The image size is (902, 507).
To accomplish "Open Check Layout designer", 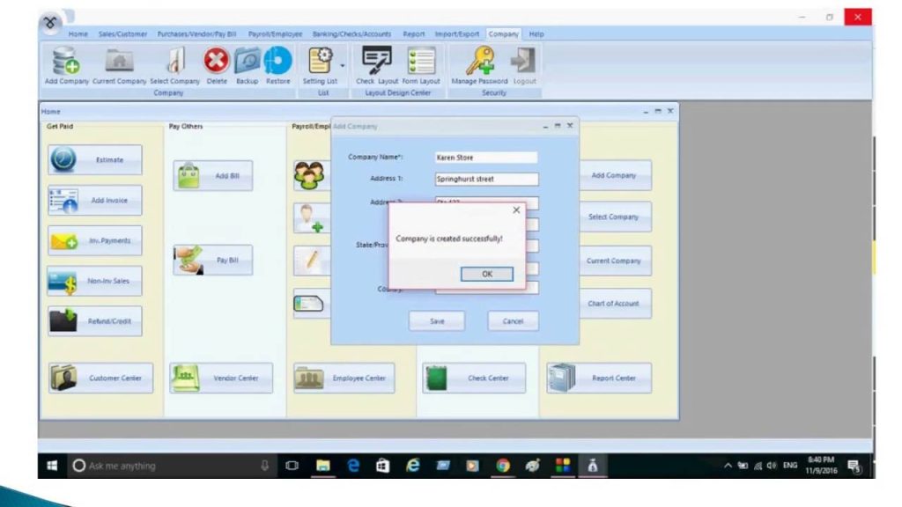I will pos(377,64).
